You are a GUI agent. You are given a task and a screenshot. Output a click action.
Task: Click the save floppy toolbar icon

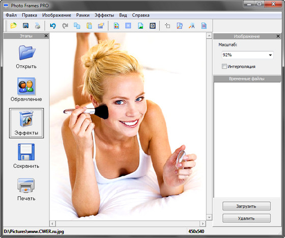tap(25, 25)
